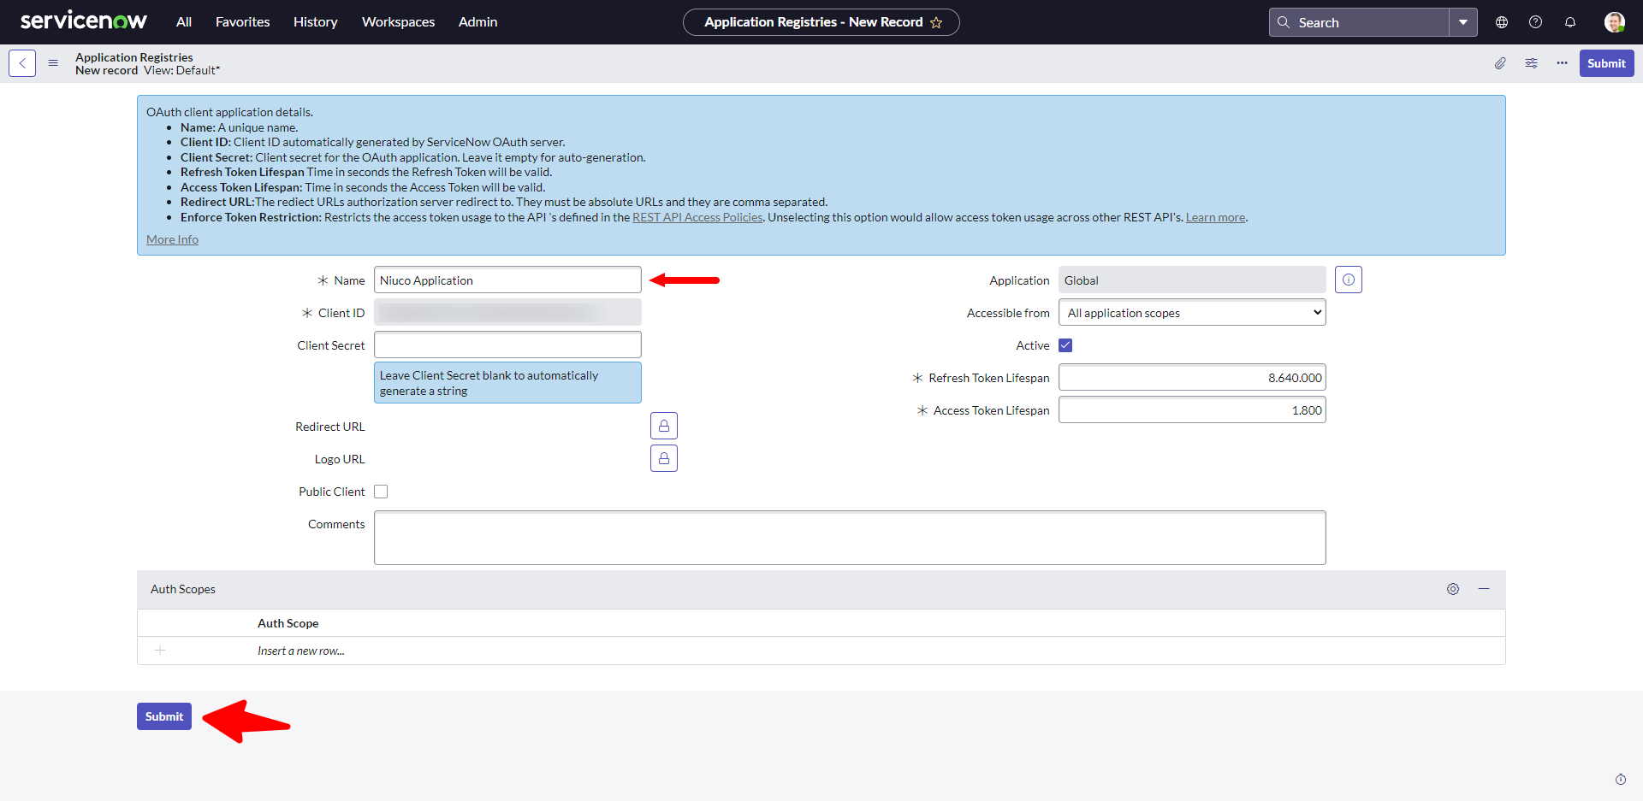Screen dimensions: 1643x801
Task: Click the Refresh Token Lifespan field
Action: [1192, 378]
